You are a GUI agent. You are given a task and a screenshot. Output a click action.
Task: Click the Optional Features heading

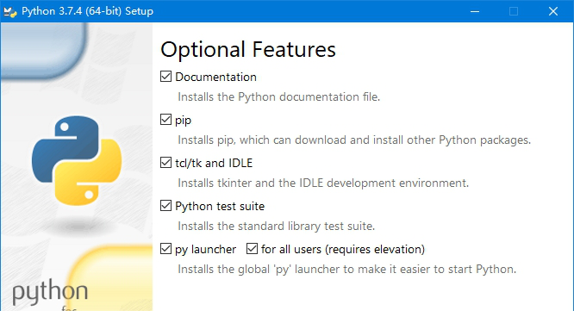pyautogui.click(x=248, y=49)
